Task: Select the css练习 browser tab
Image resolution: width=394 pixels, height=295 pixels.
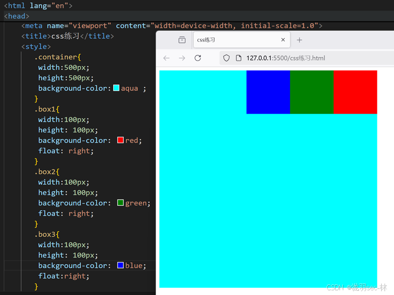Action: click(242, 40)
